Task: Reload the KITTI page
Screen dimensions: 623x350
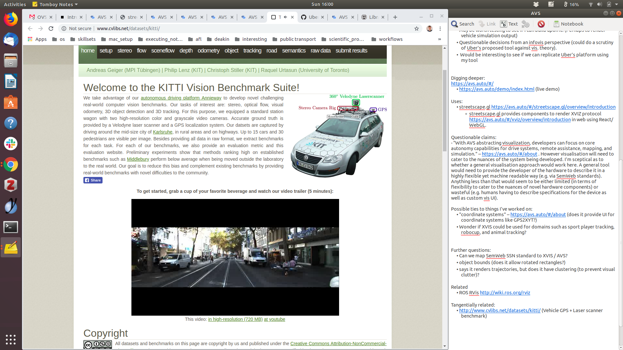Action: click(x=51, y=29)
